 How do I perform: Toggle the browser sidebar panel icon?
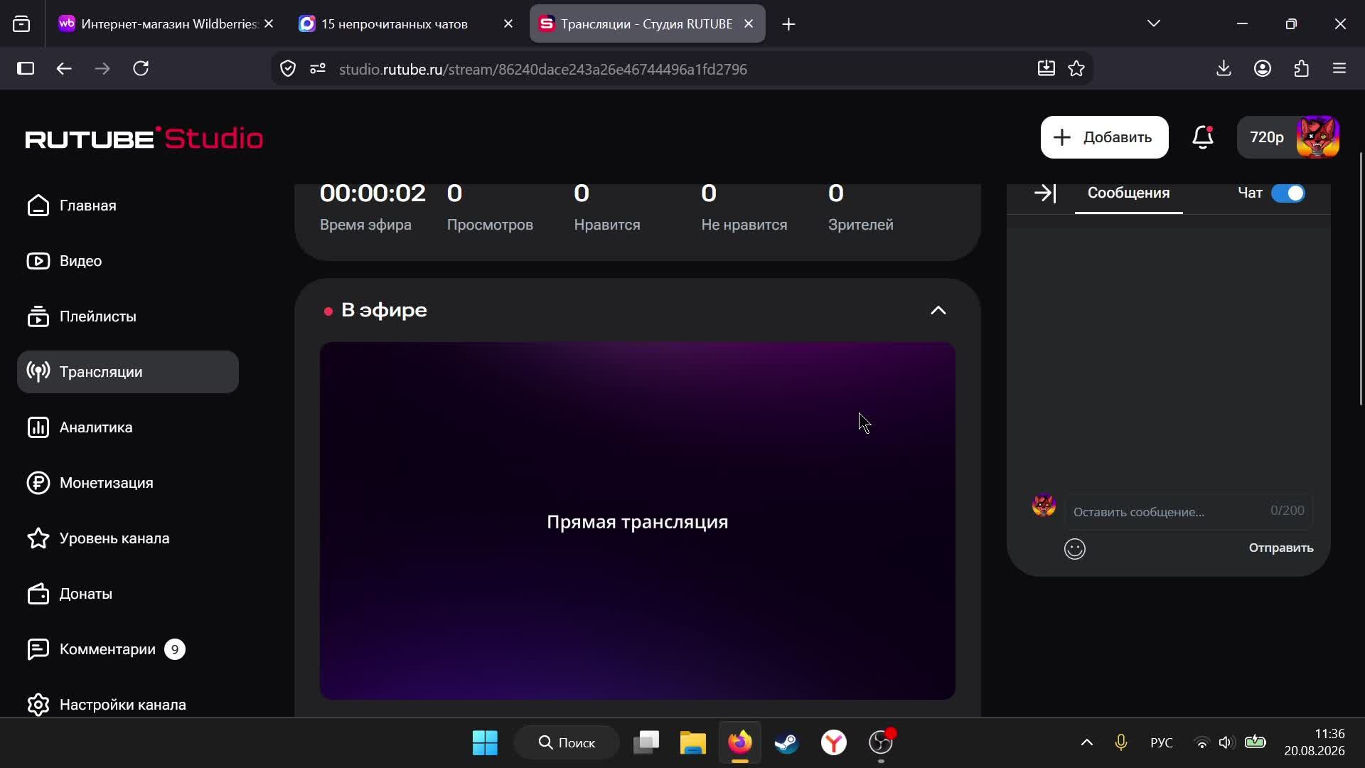[26, 69]
